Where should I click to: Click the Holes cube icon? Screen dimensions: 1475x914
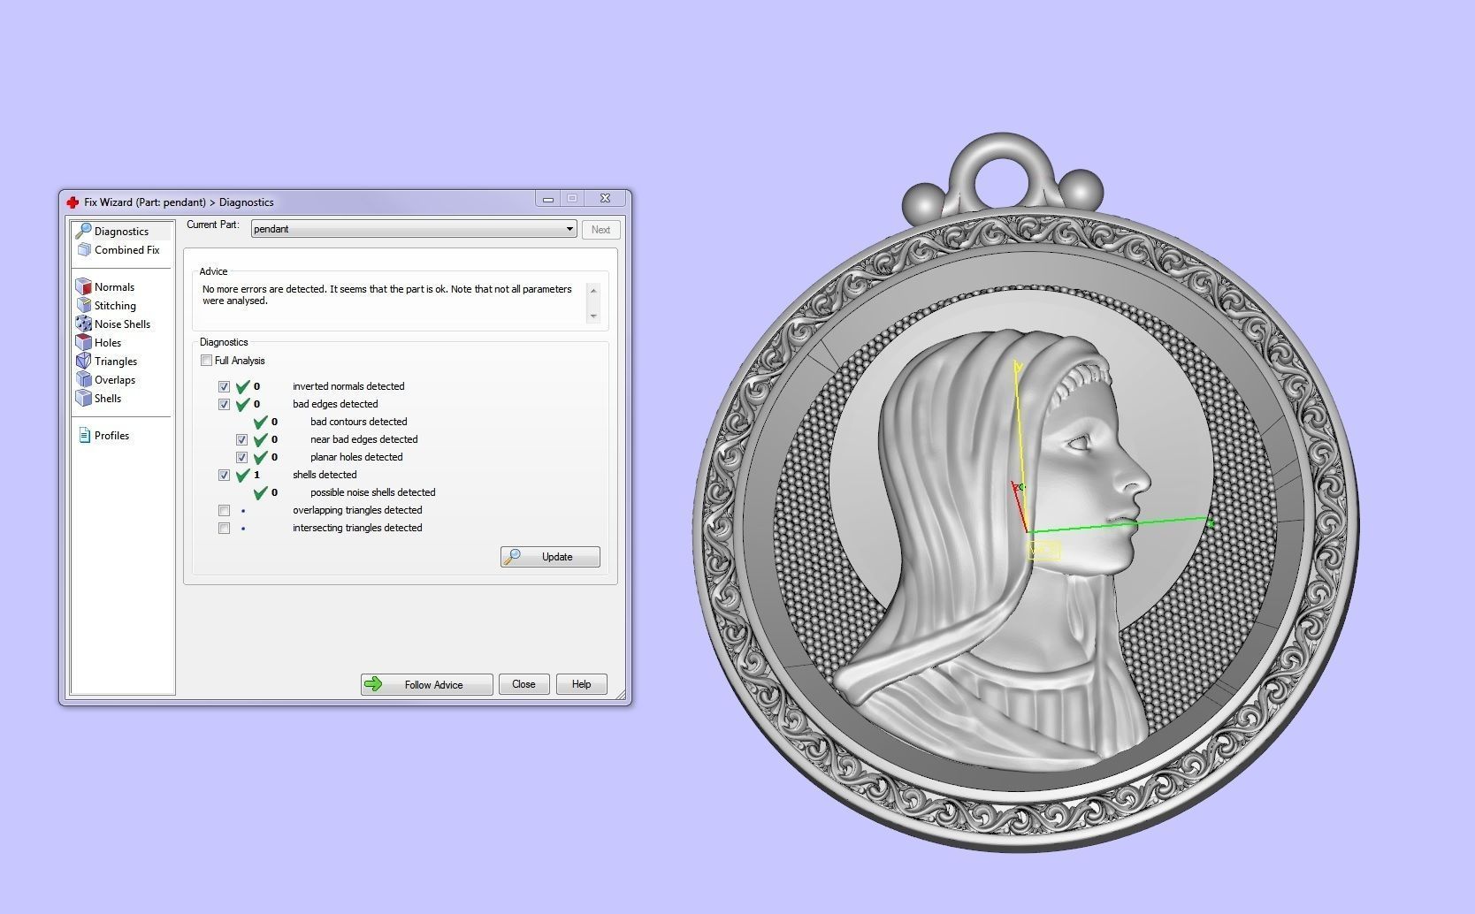coord(83,342)
